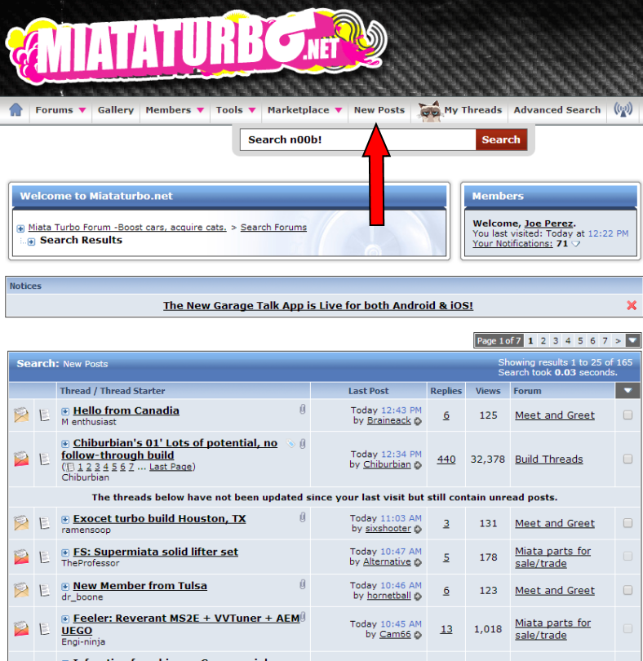
Task: Open Last Page of Chiburbian's thread
Action: pos(171,467)
